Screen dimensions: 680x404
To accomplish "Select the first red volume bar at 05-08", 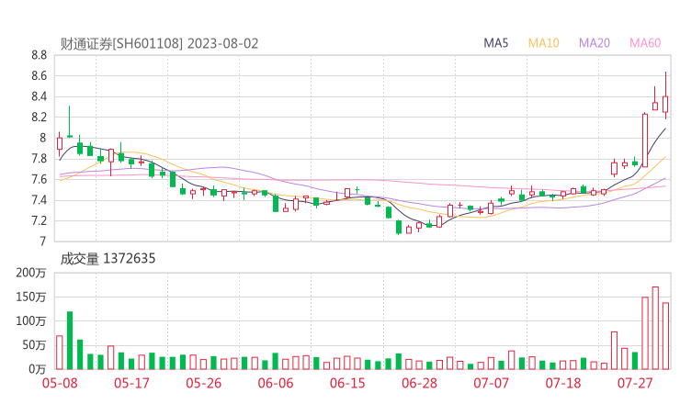I will point(60,353).
